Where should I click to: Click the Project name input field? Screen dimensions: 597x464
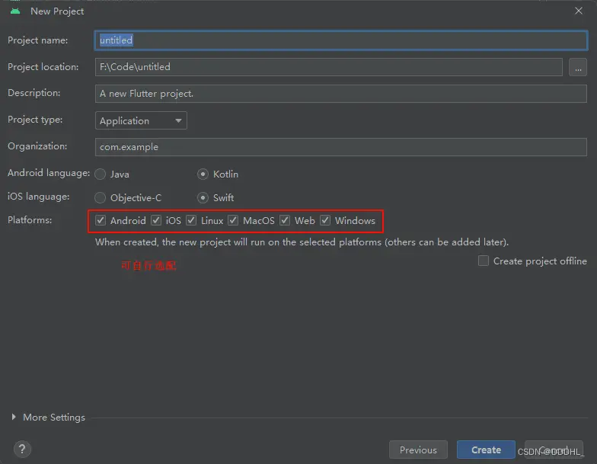340,40
